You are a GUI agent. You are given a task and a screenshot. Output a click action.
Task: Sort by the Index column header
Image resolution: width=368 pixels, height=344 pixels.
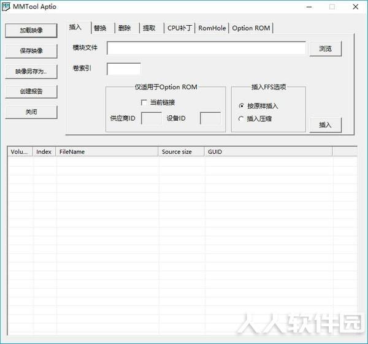pos(44,151)
